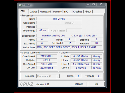Click the Cores value 4

coord(78,76)
